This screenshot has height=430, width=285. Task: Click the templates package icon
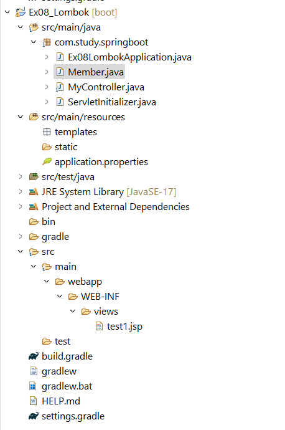tap(47, 132)
